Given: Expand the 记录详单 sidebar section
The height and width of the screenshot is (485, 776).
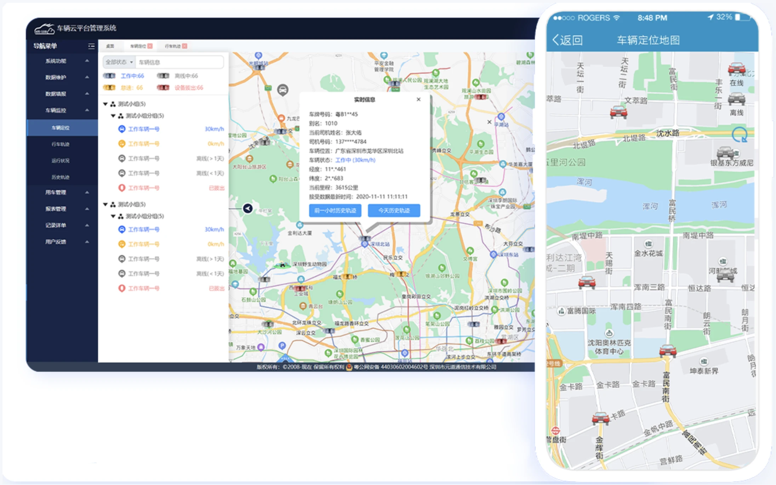Looking at the screenshot, I should pos(62,225).
